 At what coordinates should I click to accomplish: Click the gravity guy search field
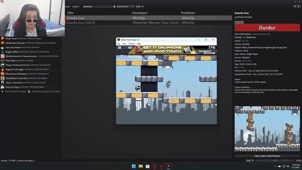click(x=98, y=7)
